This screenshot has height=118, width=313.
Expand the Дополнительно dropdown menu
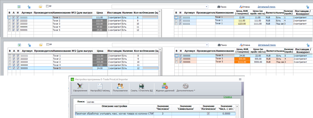[186, 87]
